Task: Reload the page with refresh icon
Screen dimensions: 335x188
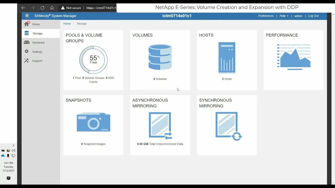Action: point(42,8)
